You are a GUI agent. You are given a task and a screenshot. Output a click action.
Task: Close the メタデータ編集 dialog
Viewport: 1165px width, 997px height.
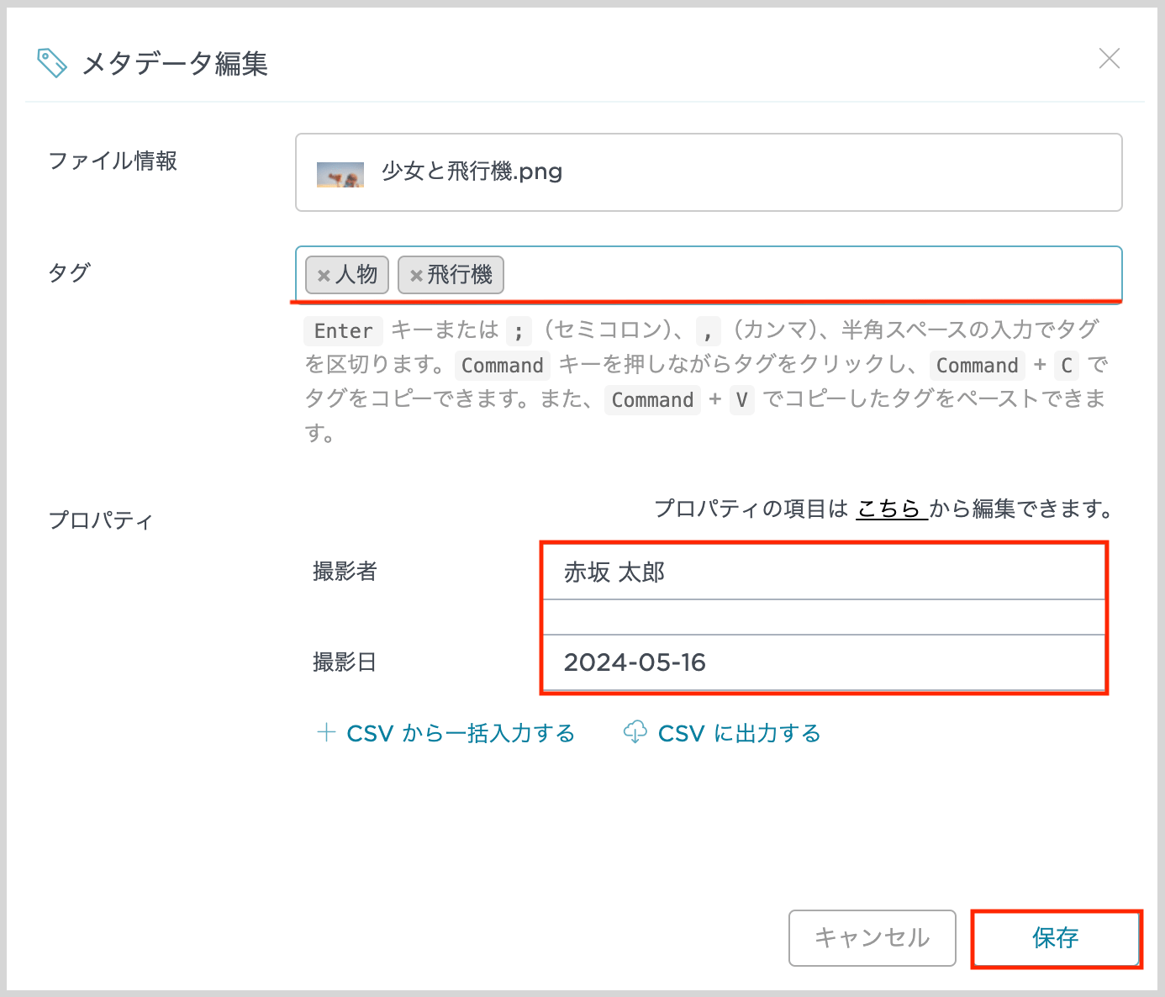[x=1110, y=59]
